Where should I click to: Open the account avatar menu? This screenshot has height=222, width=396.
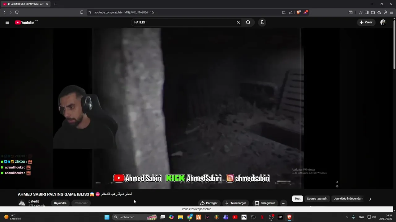(x=383, y=23)
